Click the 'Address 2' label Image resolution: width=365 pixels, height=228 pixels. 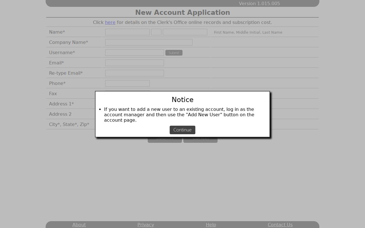[60, 114]
